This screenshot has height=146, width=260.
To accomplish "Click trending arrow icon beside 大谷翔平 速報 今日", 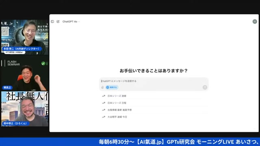I will coord(104,117).
